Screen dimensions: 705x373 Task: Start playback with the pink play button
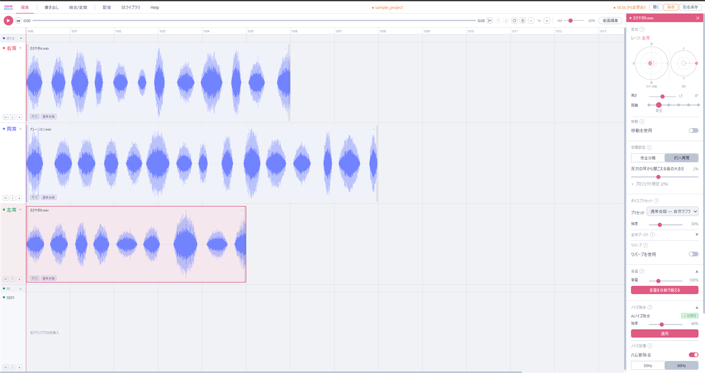point(8,20)
